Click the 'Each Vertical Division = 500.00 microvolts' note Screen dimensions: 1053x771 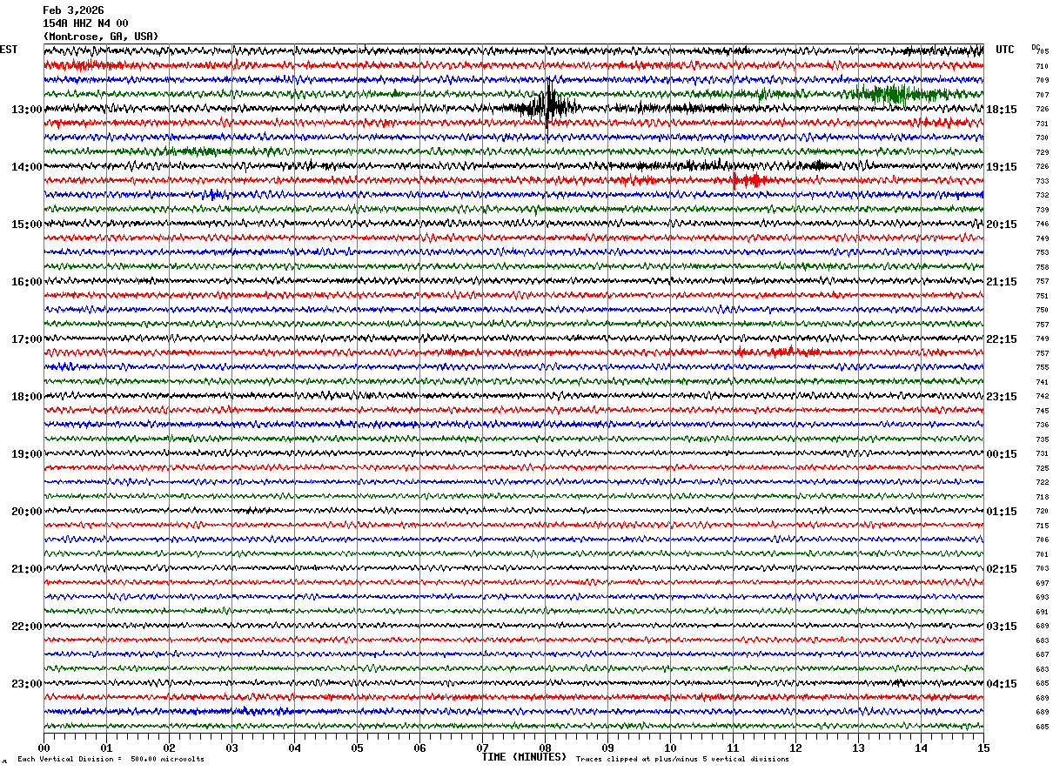[111, 759]
